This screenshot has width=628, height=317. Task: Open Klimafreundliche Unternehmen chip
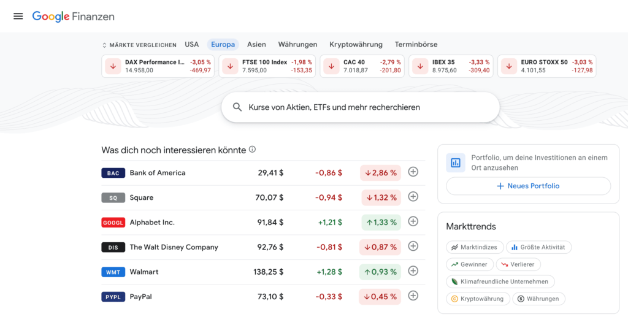pos(500,282)
